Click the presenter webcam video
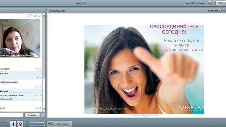Viewport: 226px width, 127px height. tap(20, 38)
